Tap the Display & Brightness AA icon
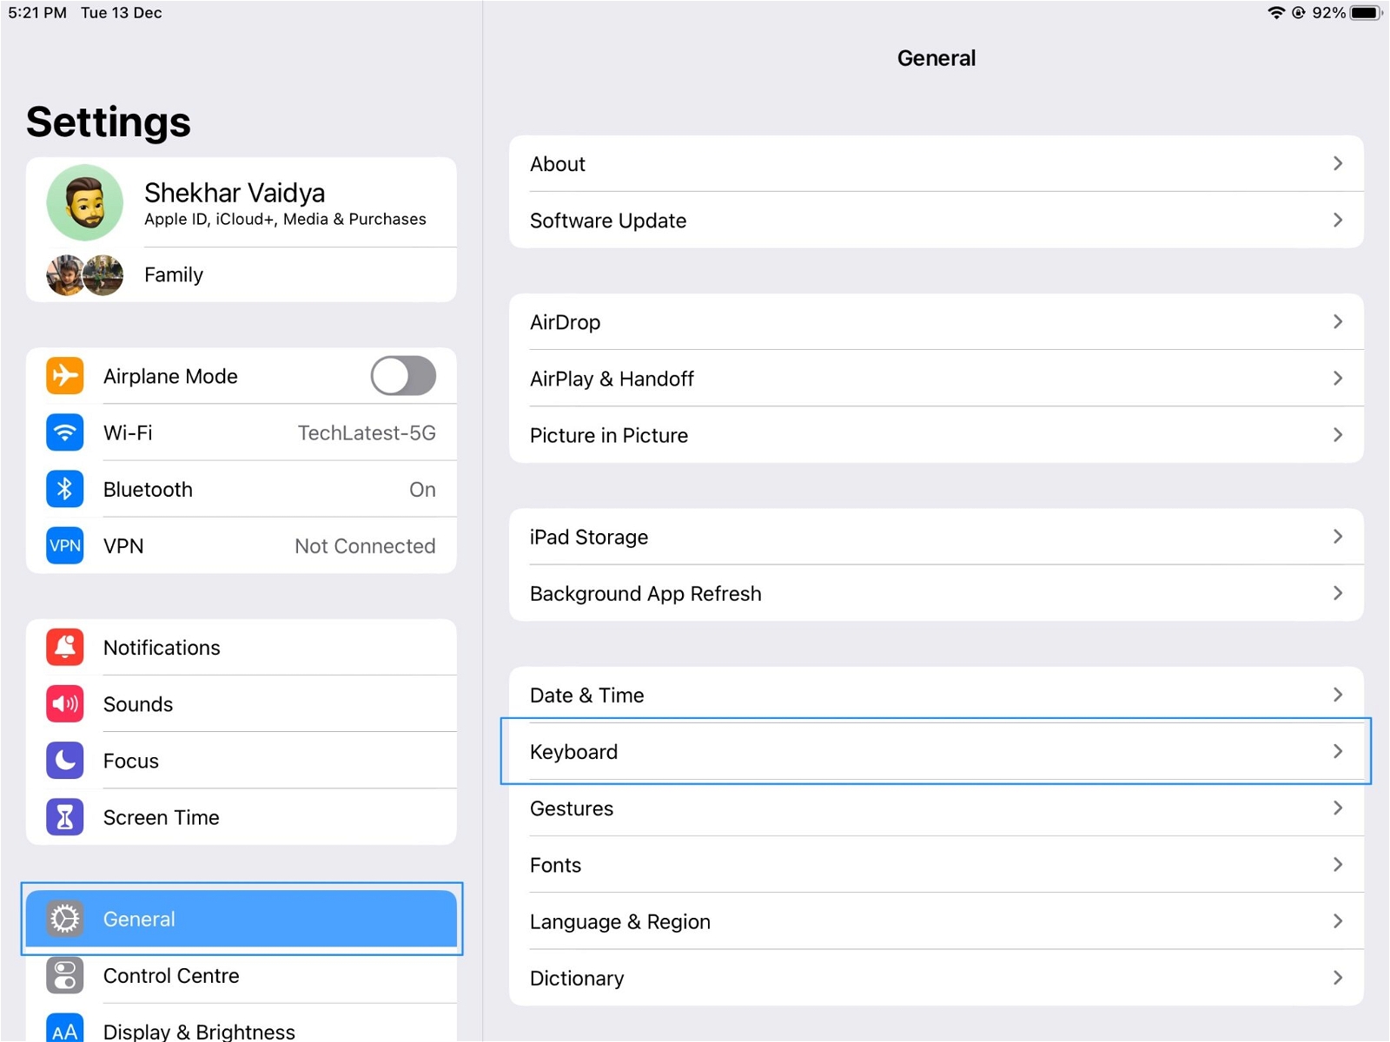1390x1042 pixels. click(x=65, y=1028)
